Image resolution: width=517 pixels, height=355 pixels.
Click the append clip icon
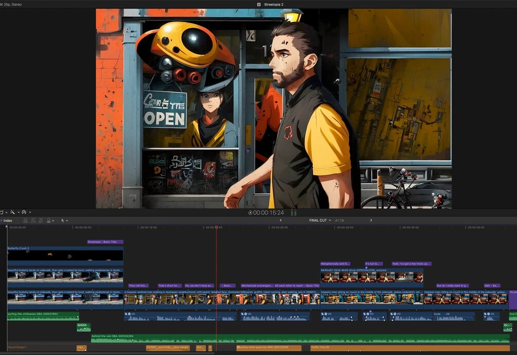[41, 220]
